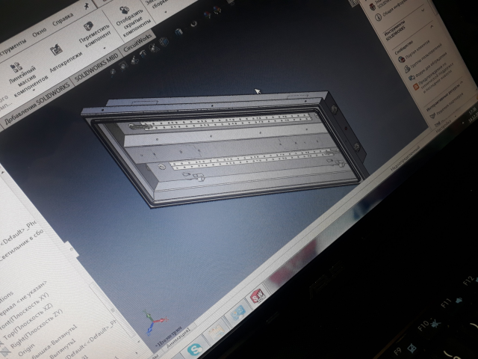Click the Zoom to Area icon in the view toolbar

pos(123,65)
